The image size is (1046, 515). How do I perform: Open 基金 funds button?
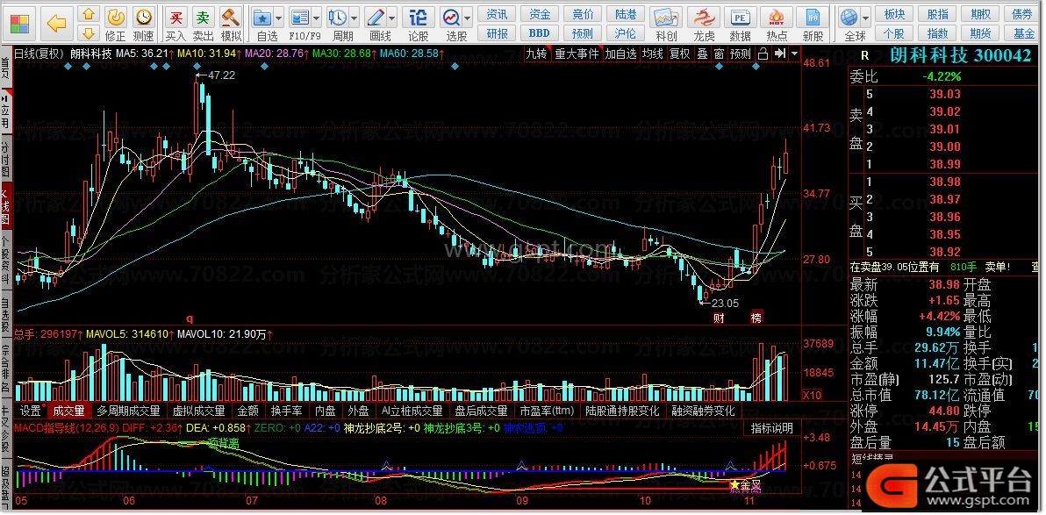[x=1023, y=32]
